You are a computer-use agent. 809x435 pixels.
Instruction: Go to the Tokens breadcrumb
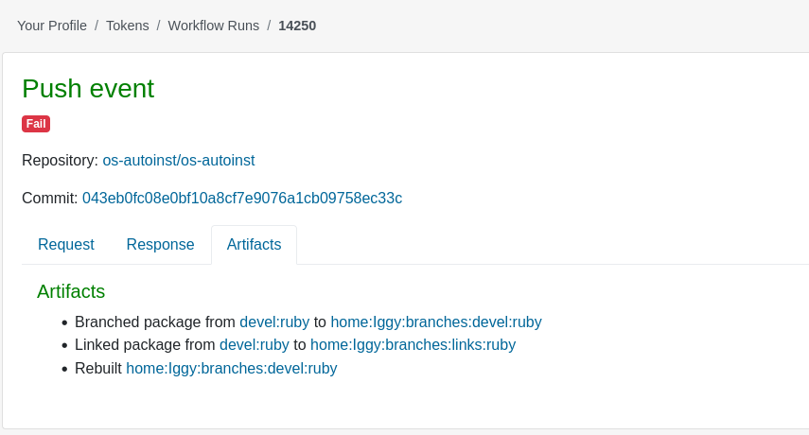[128, 26]
